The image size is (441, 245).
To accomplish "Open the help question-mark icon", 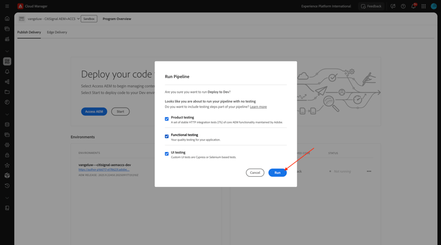I will click(403, 6).
